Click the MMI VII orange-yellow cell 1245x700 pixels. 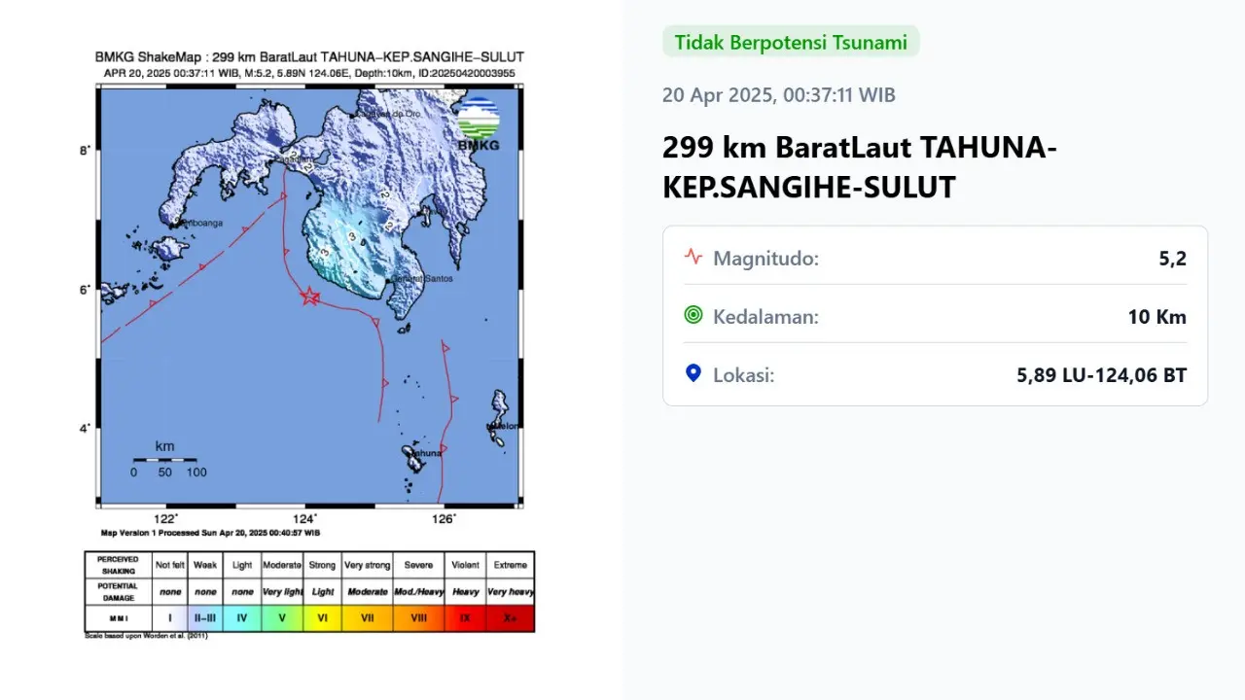(x=367, y=618)
